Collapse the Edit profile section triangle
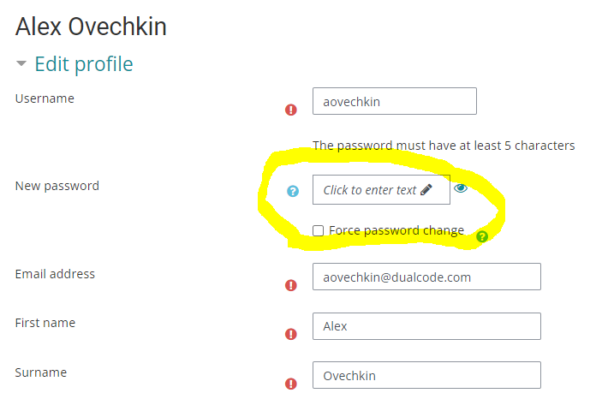This screenshot has width=596, height=405. click(21, 64)
